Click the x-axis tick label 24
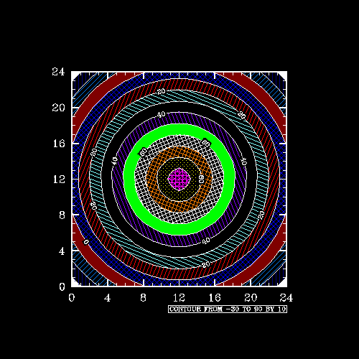Image resolution: width=359 pixels, height=359 pixels. pyautogui.click(x=286, y=298)
